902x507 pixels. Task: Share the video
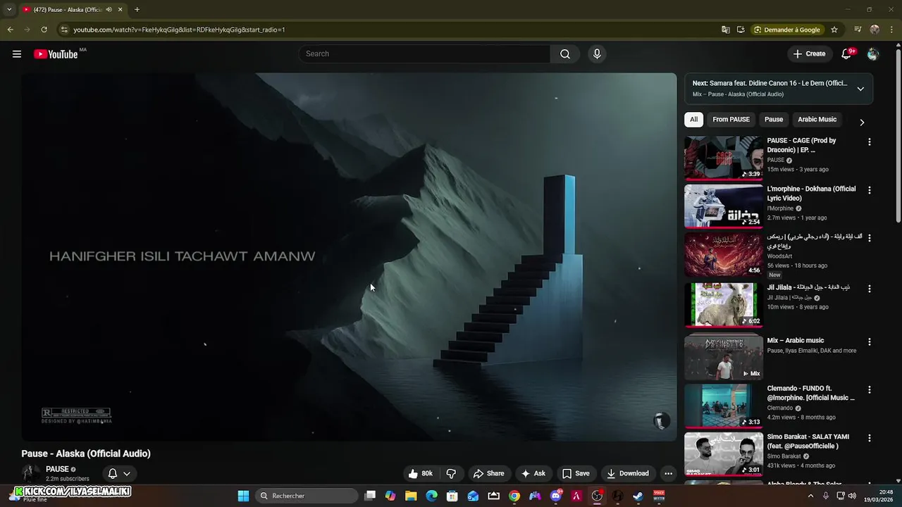pyautogui.click(x=488, y=473)
